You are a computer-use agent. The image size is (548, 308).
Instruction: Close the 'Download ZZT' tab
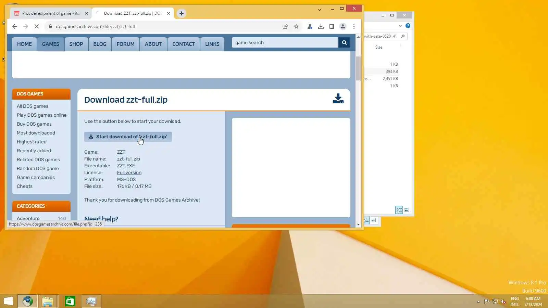click(168, 13)
